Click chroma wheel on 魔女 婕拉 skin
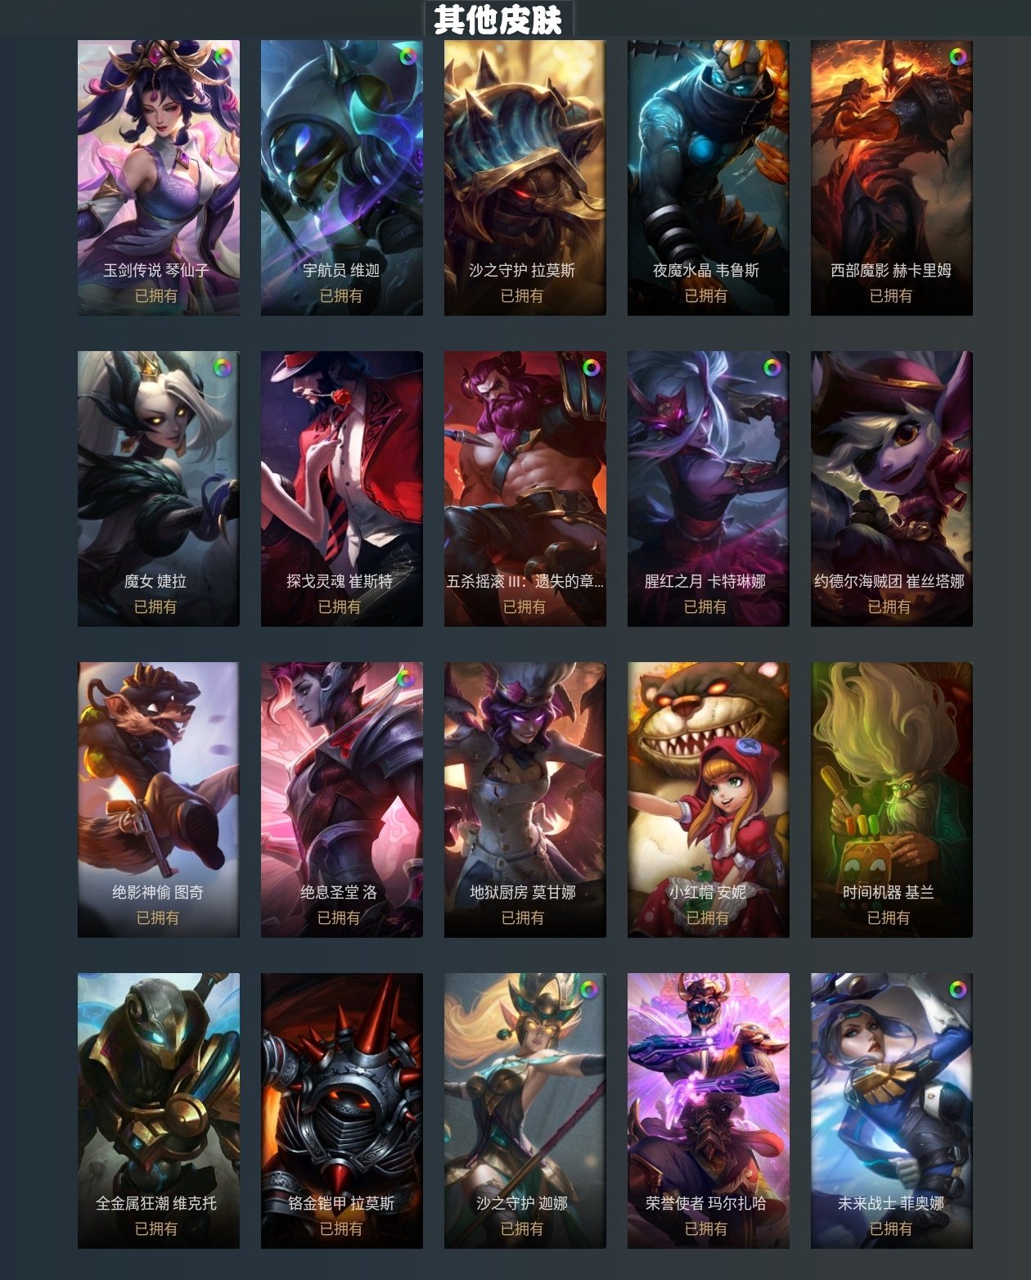 pyautogui.click(x=222, y=367)
